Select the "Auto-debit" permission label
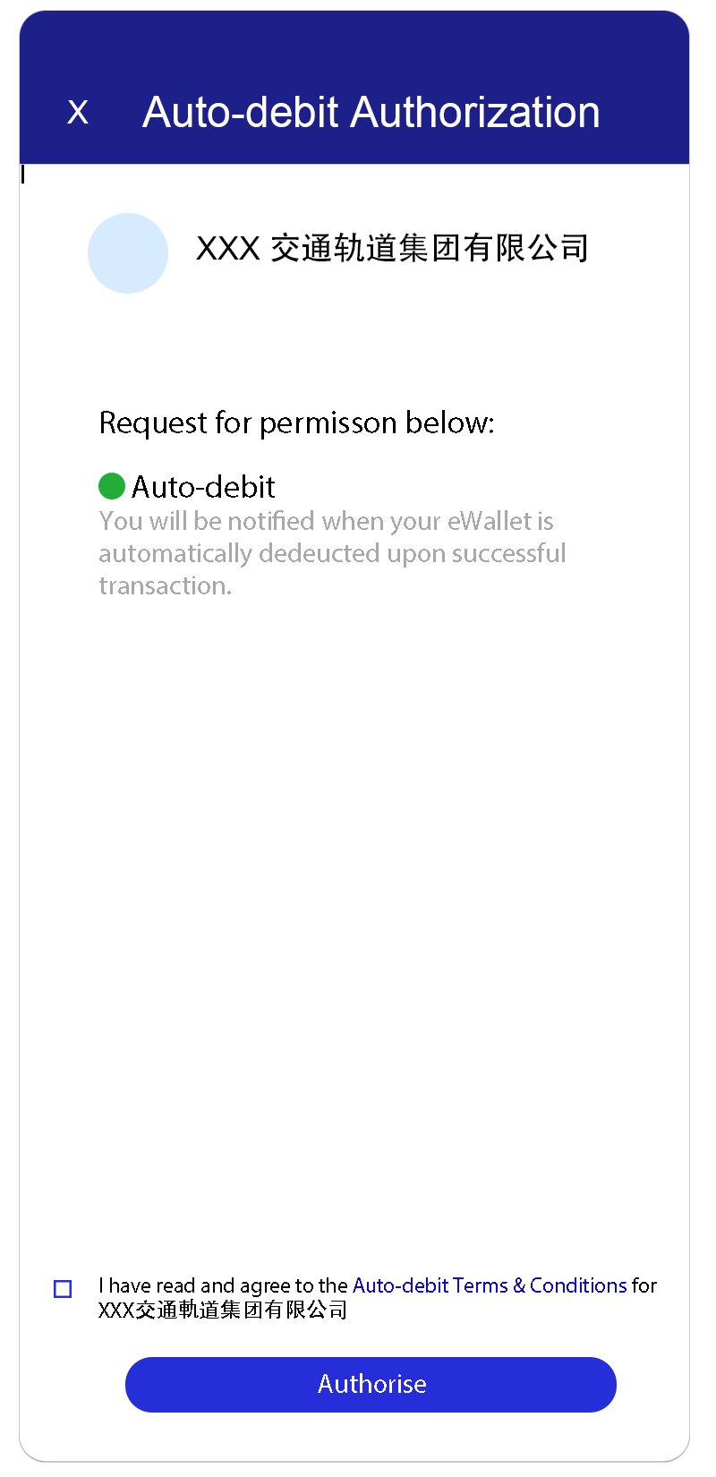Screen dimensions: 716x1477 [203, 487]
